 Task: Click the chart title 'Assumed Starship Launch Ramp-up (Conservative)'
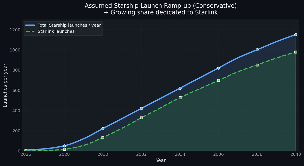(161, 6)
